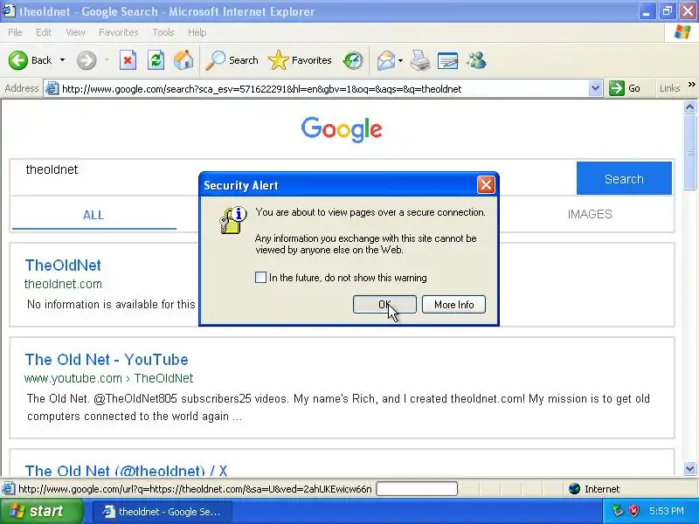Refresh the page with green arrows icon
This screenshot has width=699, height=524.
tap(156, 60)
